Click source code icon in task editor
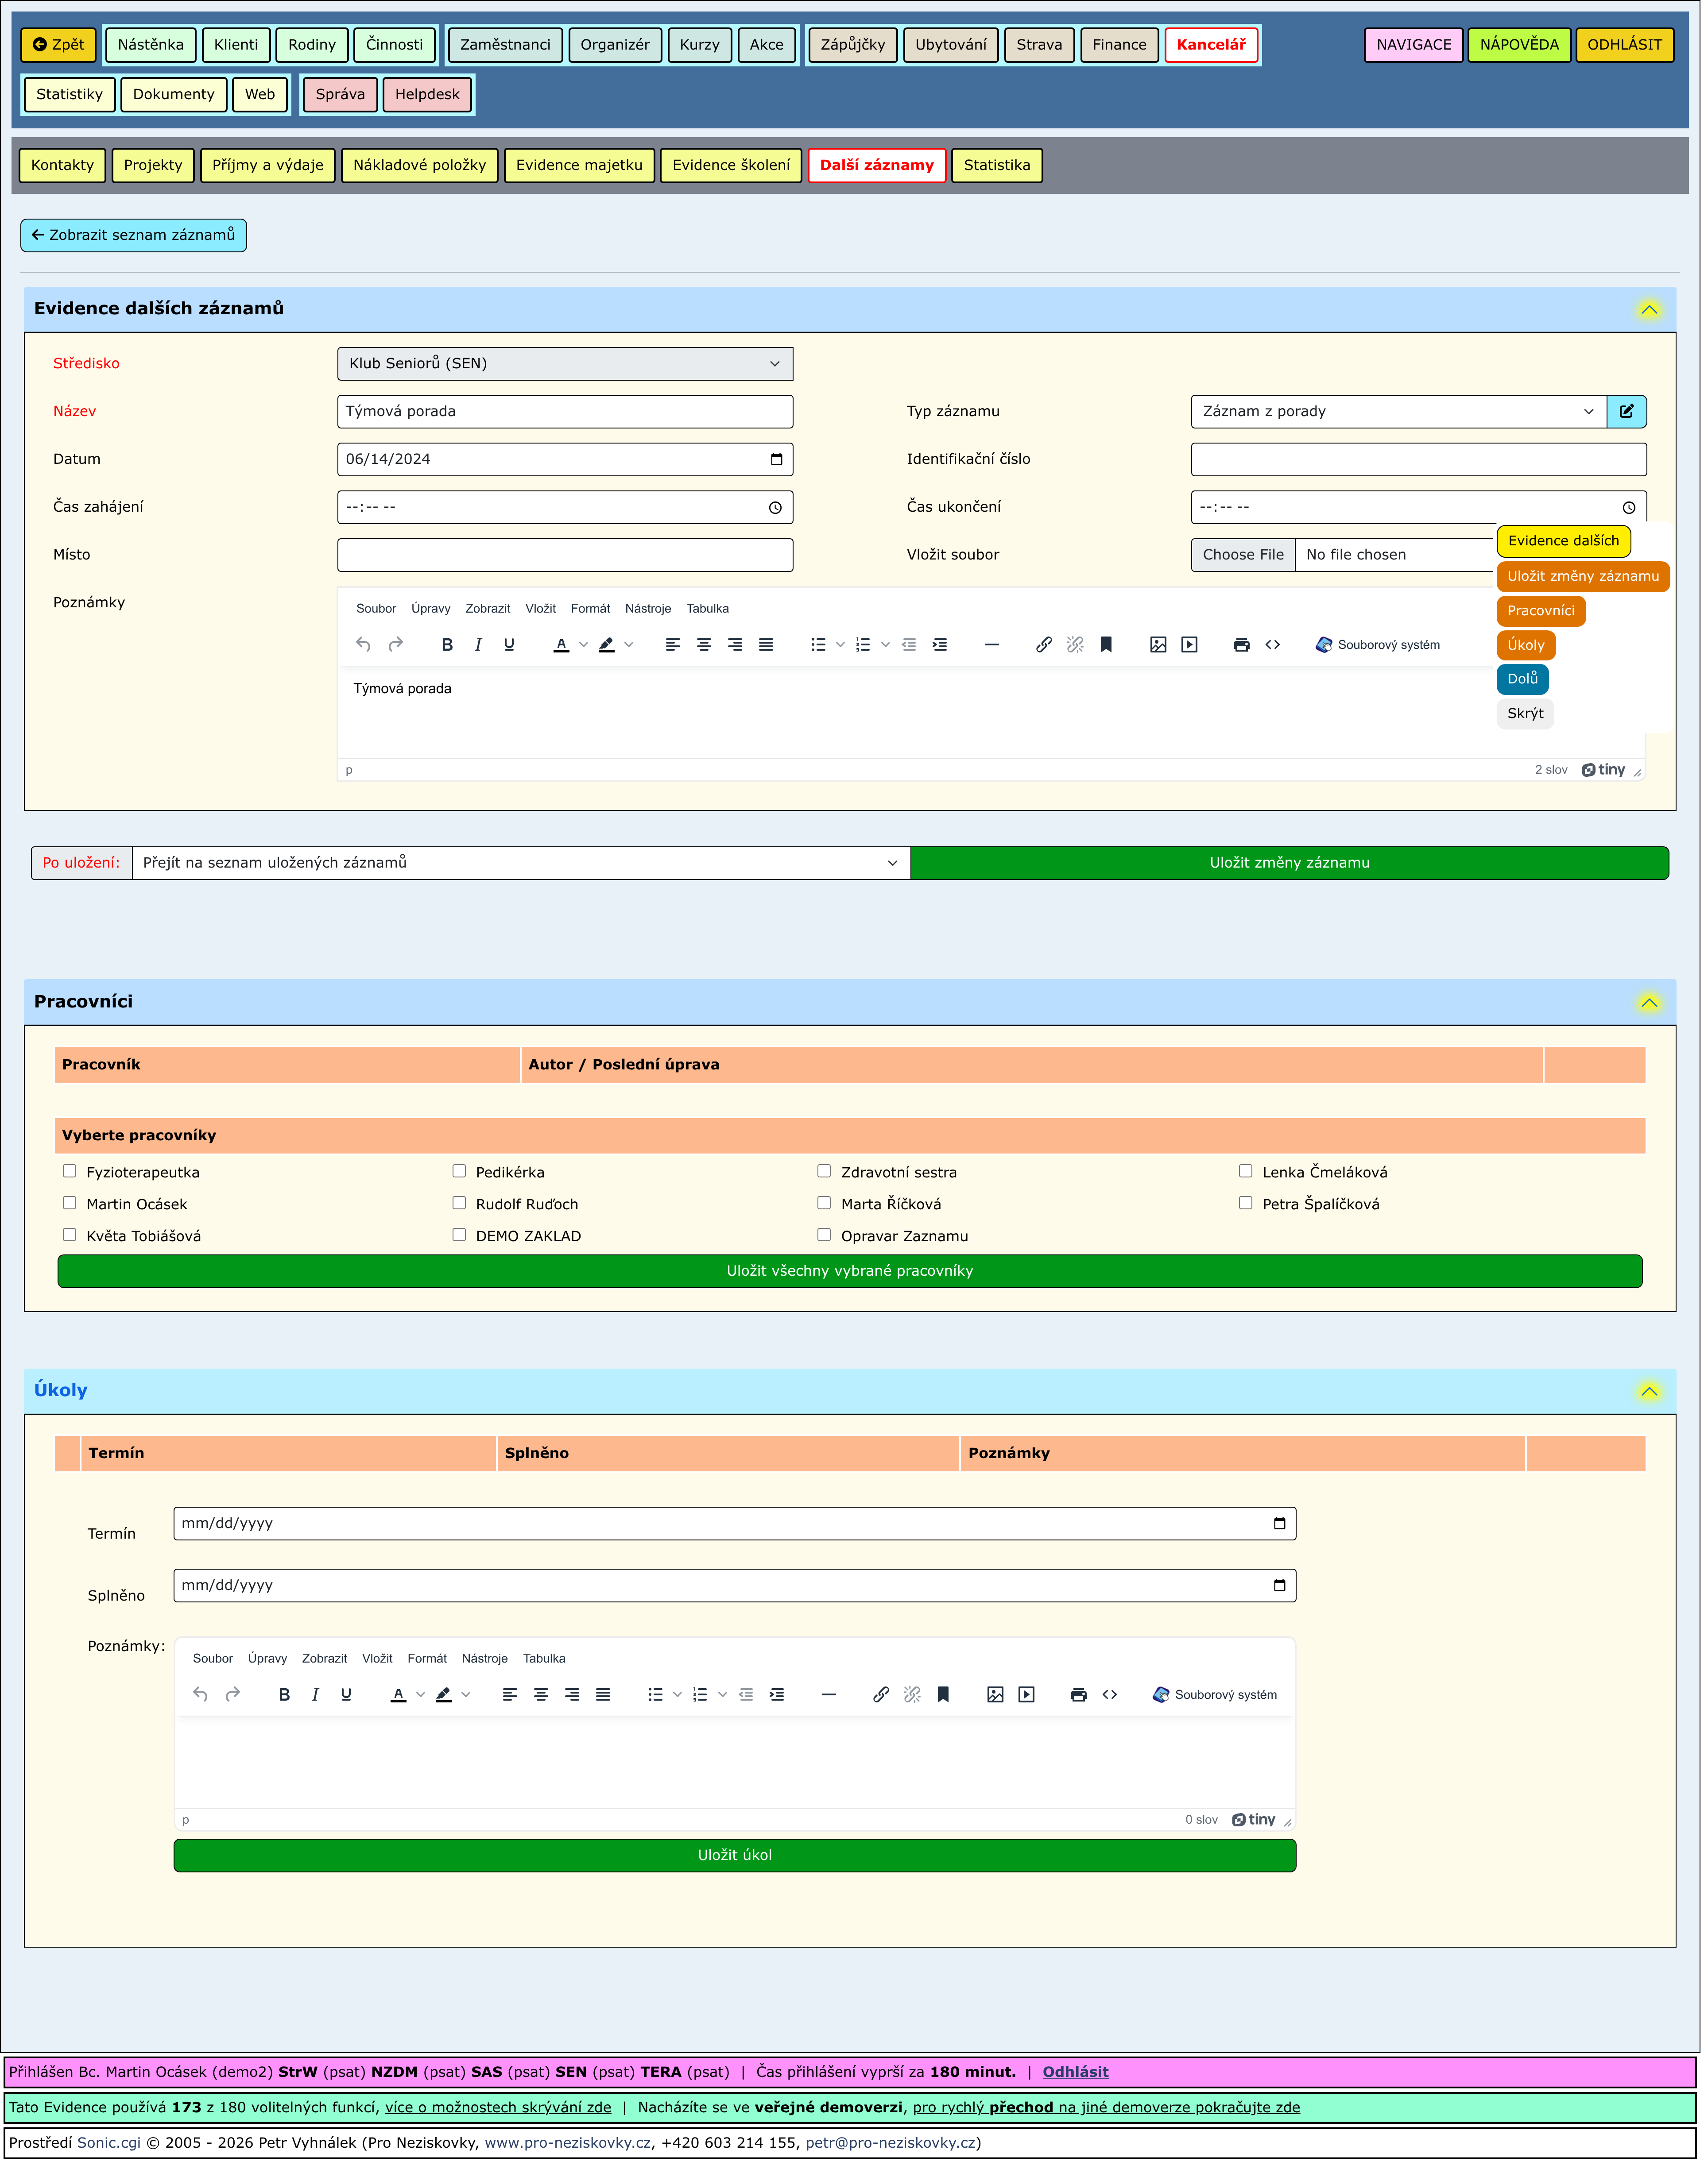The width and height of the screenshot is (1704, 2184). click(x=1110, y=1695)
